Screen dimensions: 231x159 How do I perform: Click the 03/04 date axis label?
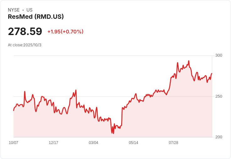[x=94, y=143]
